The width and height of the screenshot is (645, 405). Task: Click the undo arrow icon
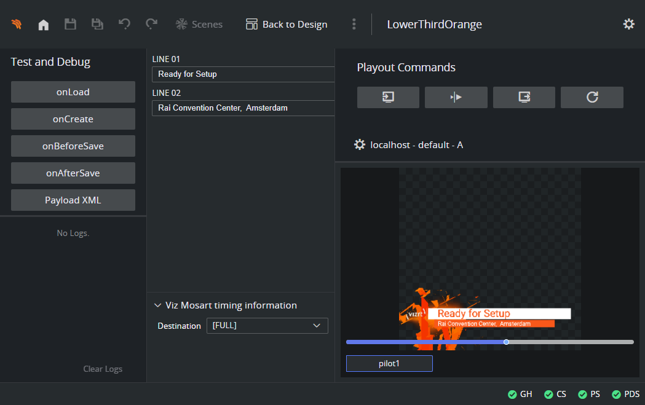[124, 25]
